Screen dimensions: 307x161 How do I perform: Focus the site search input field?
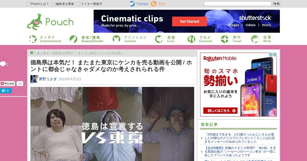coord(238,4)
